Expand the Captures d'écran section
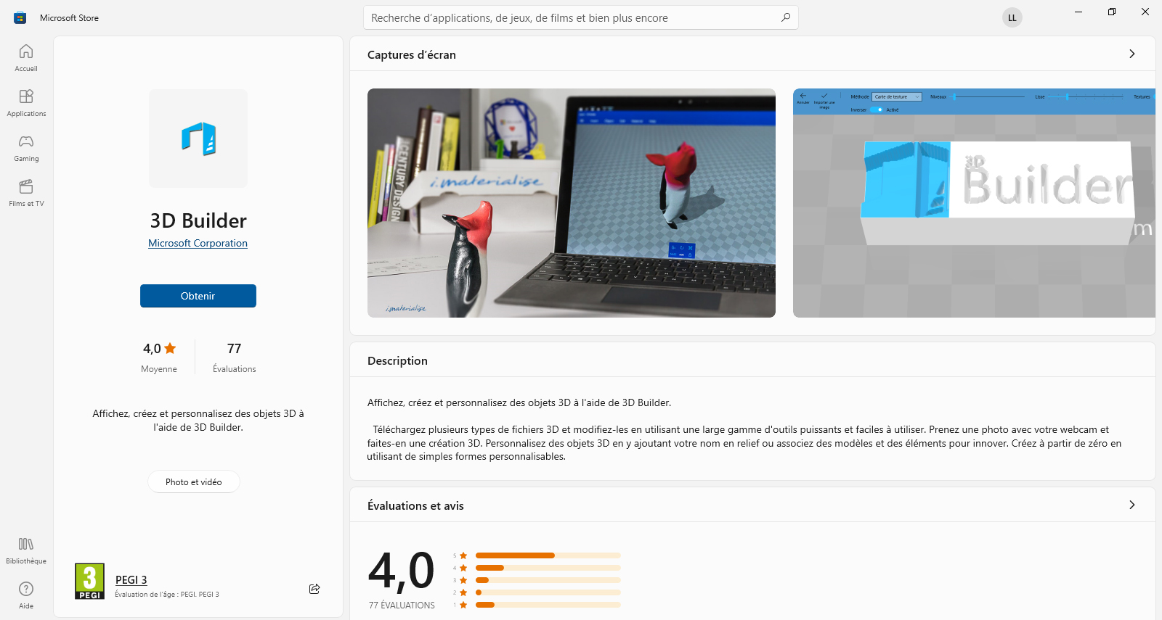The height and width of the screenshot is (620, 1162). point(1131,54)
